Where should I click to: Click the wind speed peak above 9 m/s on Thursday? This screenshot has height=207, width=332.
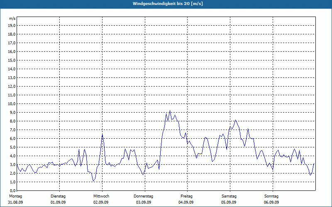click(170, 111)
